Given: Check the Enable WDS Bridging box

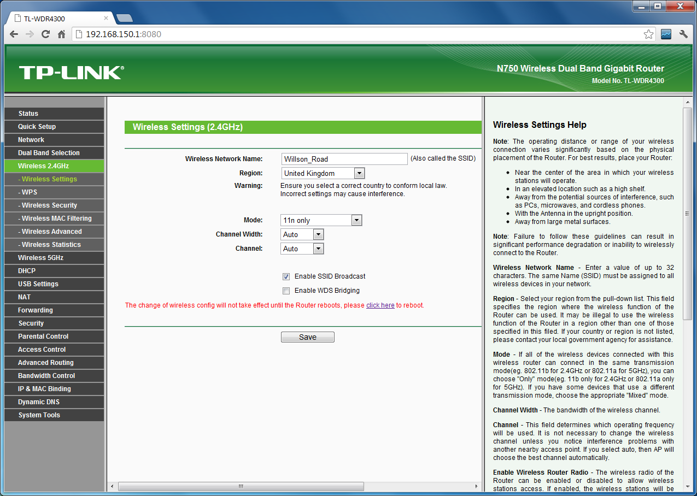Looking at the screenshot, I should pyautogui.click(x=286, y=291).
